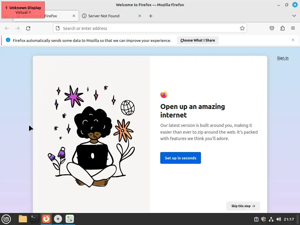Viewport: 300px width, 225px height.
Task: Open the Linux Mint start menu
Action: click(x=6, y=219)
